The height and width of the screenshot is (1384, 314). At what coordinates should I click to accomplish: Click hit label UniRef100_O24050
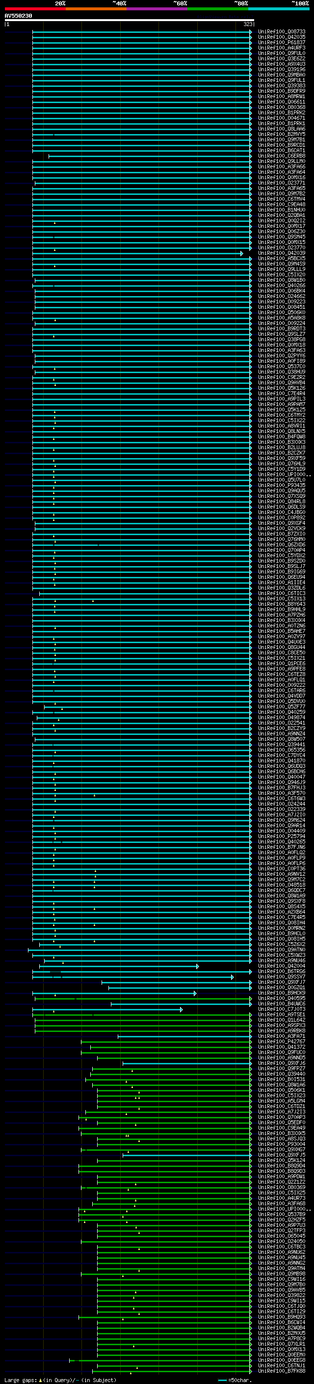click(282, 1242)
